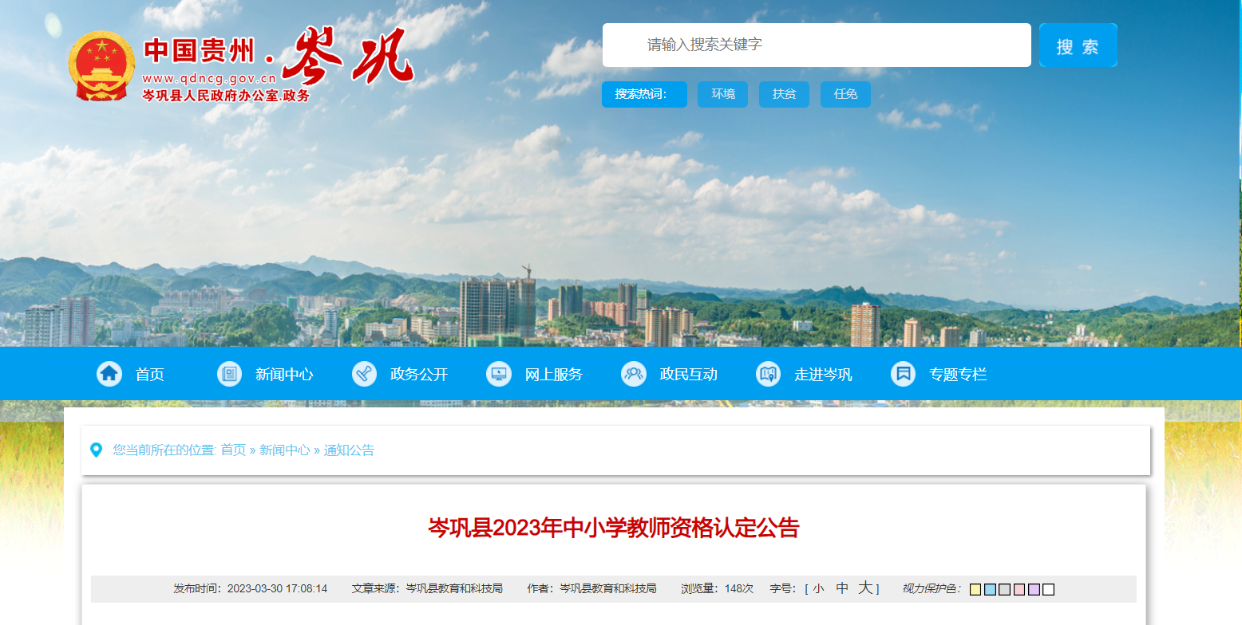The height and width of the screenshot is (625, 1242).
Task: Click the 浏览量：148次 view count
Action: pyautogui.click(x=717, y=589)
